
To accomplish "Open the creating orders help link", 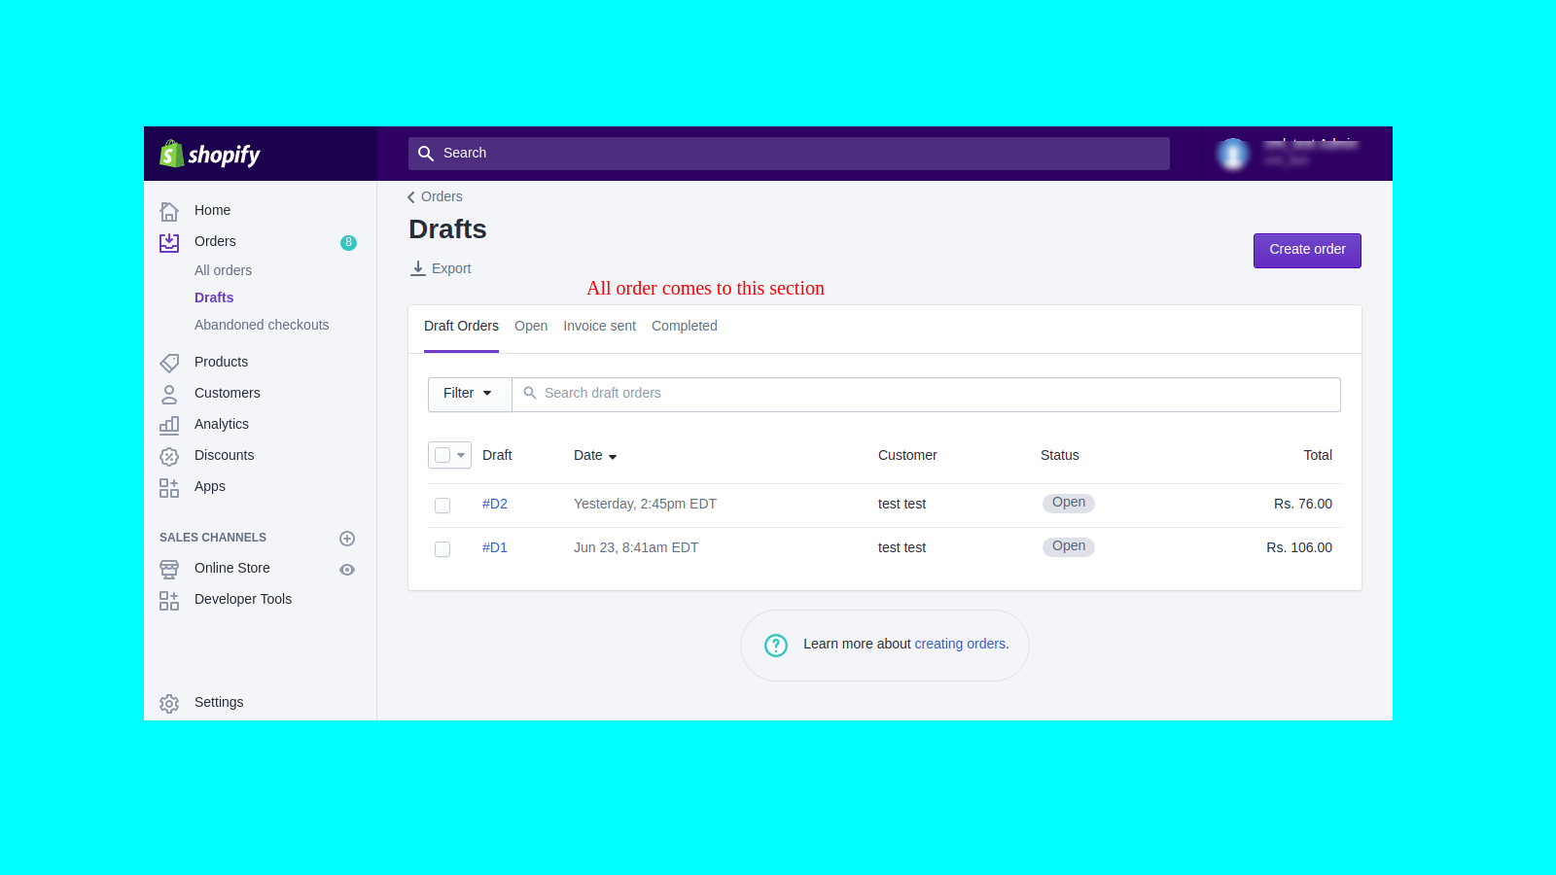I will 960,644.
